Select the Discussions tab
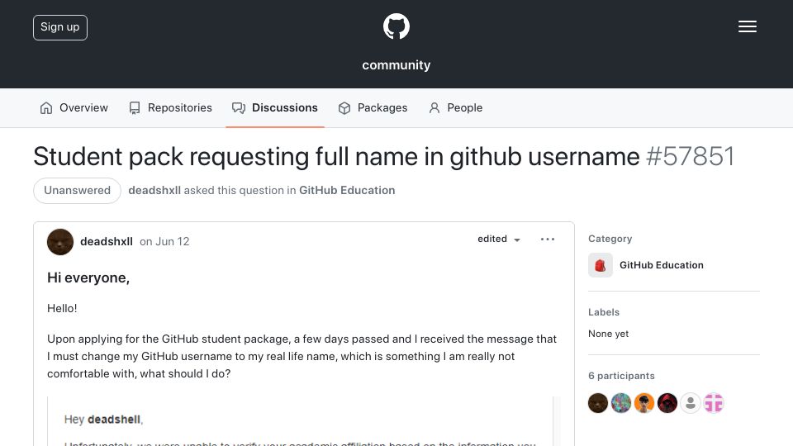 (274, 107)
